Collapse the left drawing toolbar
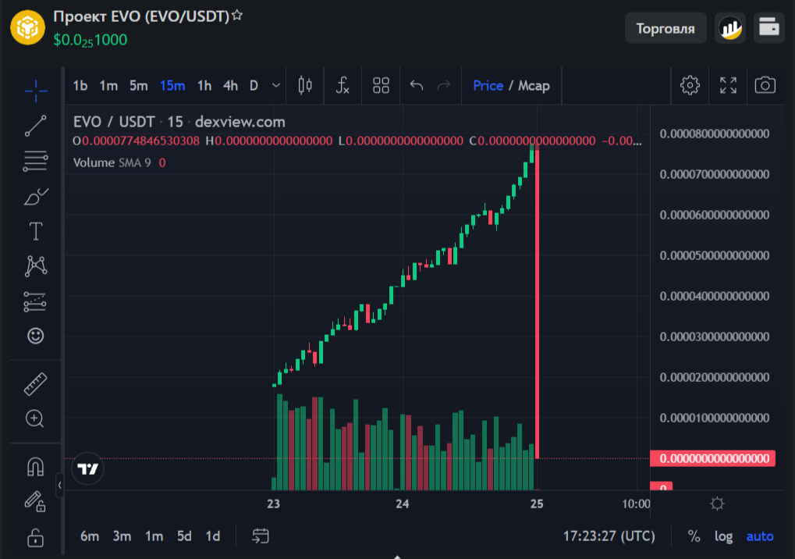Image resolution: width=795 pixels, height=559 pixels. tap(59, 486)
